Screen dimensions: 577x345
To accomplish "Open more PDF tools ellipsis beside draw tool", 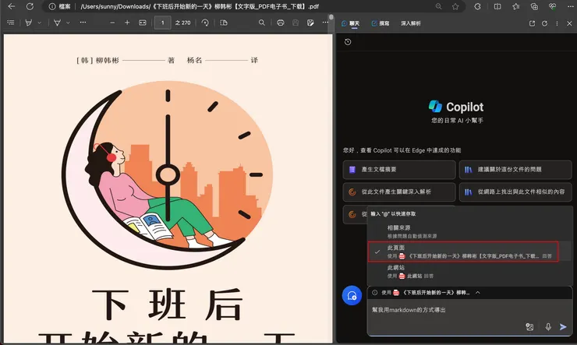I will tap(83, 23).
